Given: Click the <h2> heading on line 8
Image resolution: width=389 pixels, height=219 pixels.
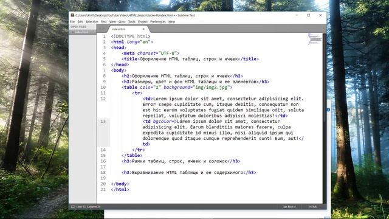Looking at the screenshot, I should coord(182,76).
